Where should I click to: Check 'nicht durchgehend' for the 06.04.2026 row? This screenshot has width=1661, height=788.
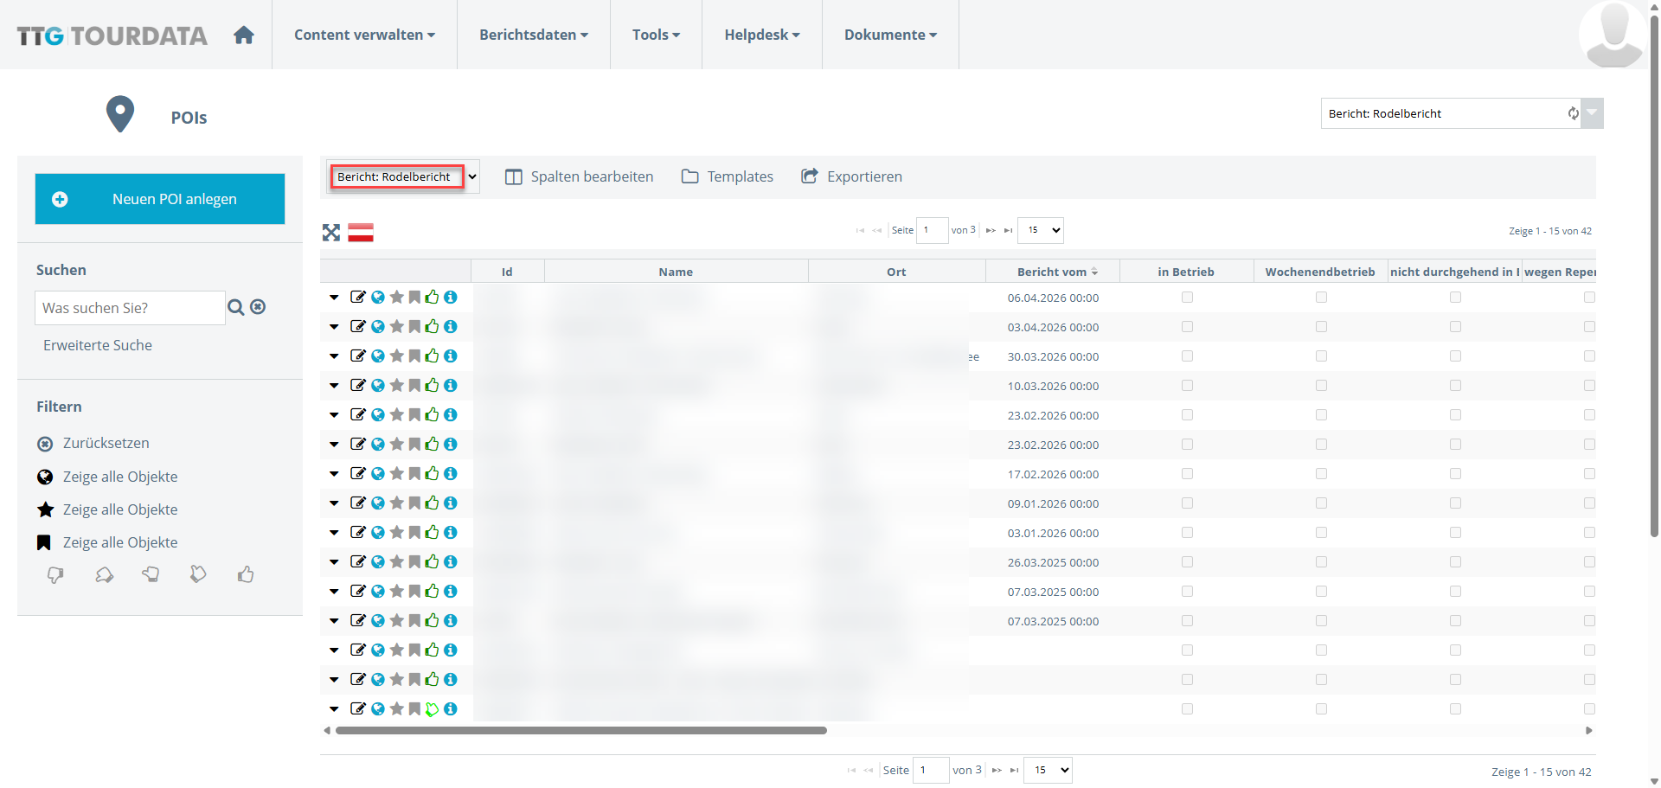click(x=1455, y=298)
